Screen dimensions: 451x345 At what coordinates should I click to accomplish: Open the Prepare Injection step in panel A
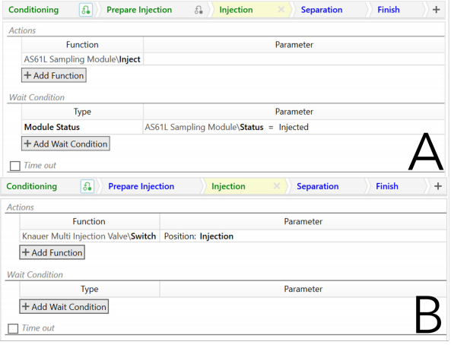(139, 10)
